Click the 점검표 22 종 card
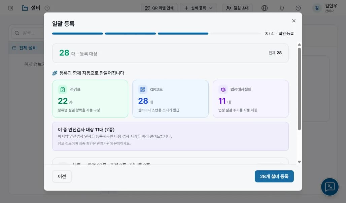Image resolution: width=346 pixels, height=203 pixels. (x=90, y=99)
